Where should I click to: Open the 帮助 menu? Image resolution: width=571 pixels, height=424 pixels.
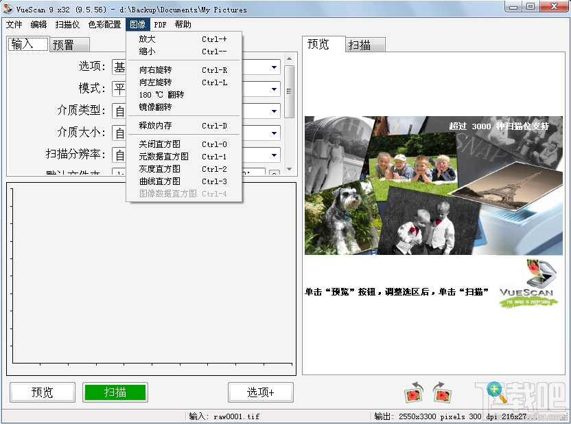(x=182, y=24)
